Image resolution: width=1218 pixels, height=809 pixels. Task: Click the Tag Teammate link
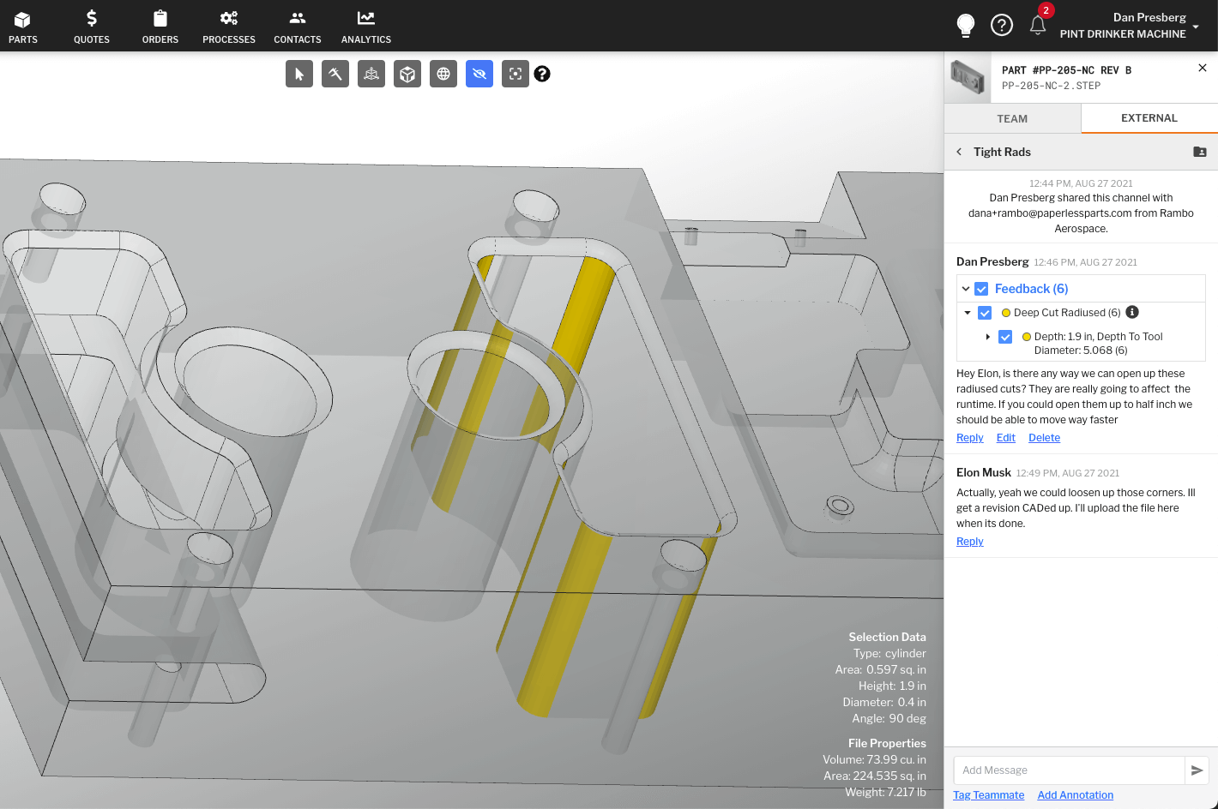pos(988,794)
